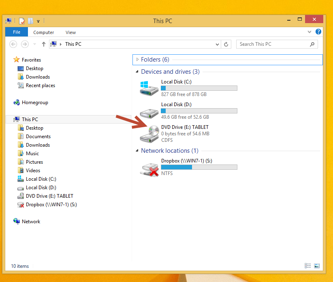Screen dimensions: 333x282
Task: Open the recent locations dropdown arrow
Action: pos(34,44)
